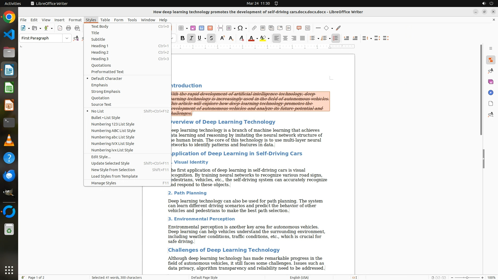Expand the line spacing dropdown arrow
Screen dimensions: 498x280
pyautogui.click(x=371, y=39)
